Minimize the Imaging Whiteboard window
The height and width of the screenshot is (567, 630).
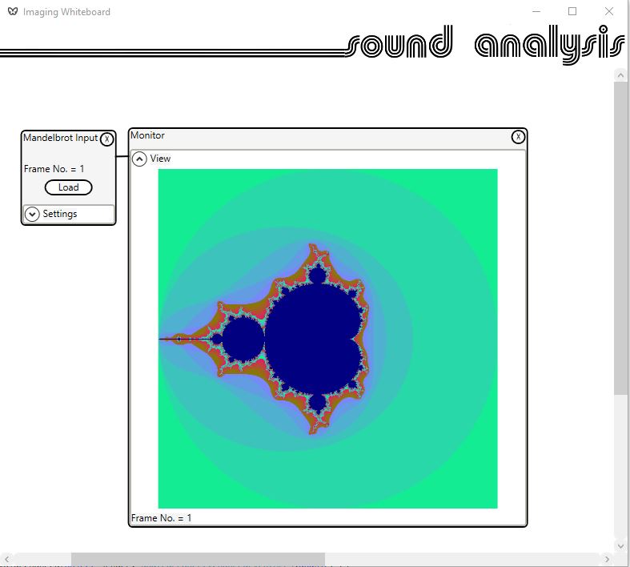[536, 12]
